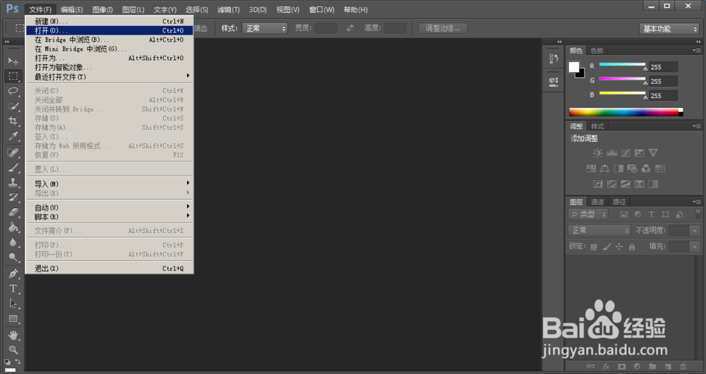Expand the 导入 submenu
This screenshot has width=706, height=374.
(x=109, y=183)
